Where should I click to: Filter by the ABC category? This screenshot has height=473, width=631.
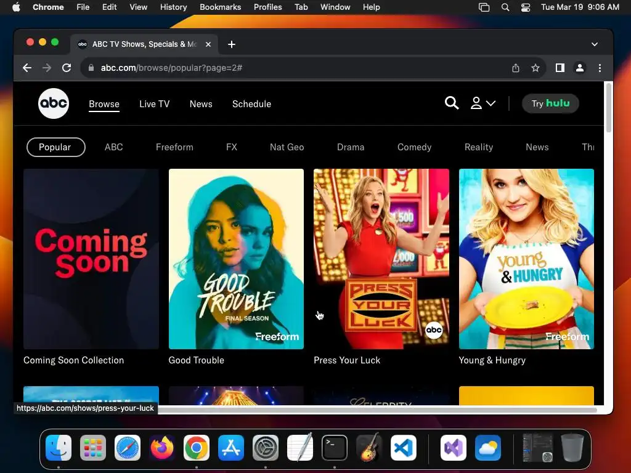coord(114,147)
